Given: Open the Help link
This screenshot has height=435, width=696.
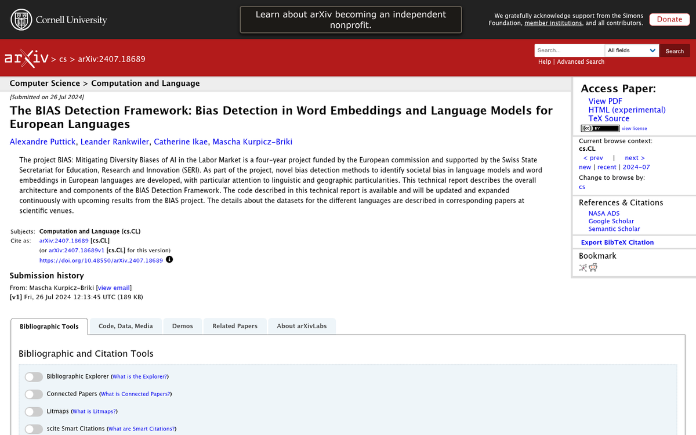Looking at the screenshot, I should pos(545,62).
